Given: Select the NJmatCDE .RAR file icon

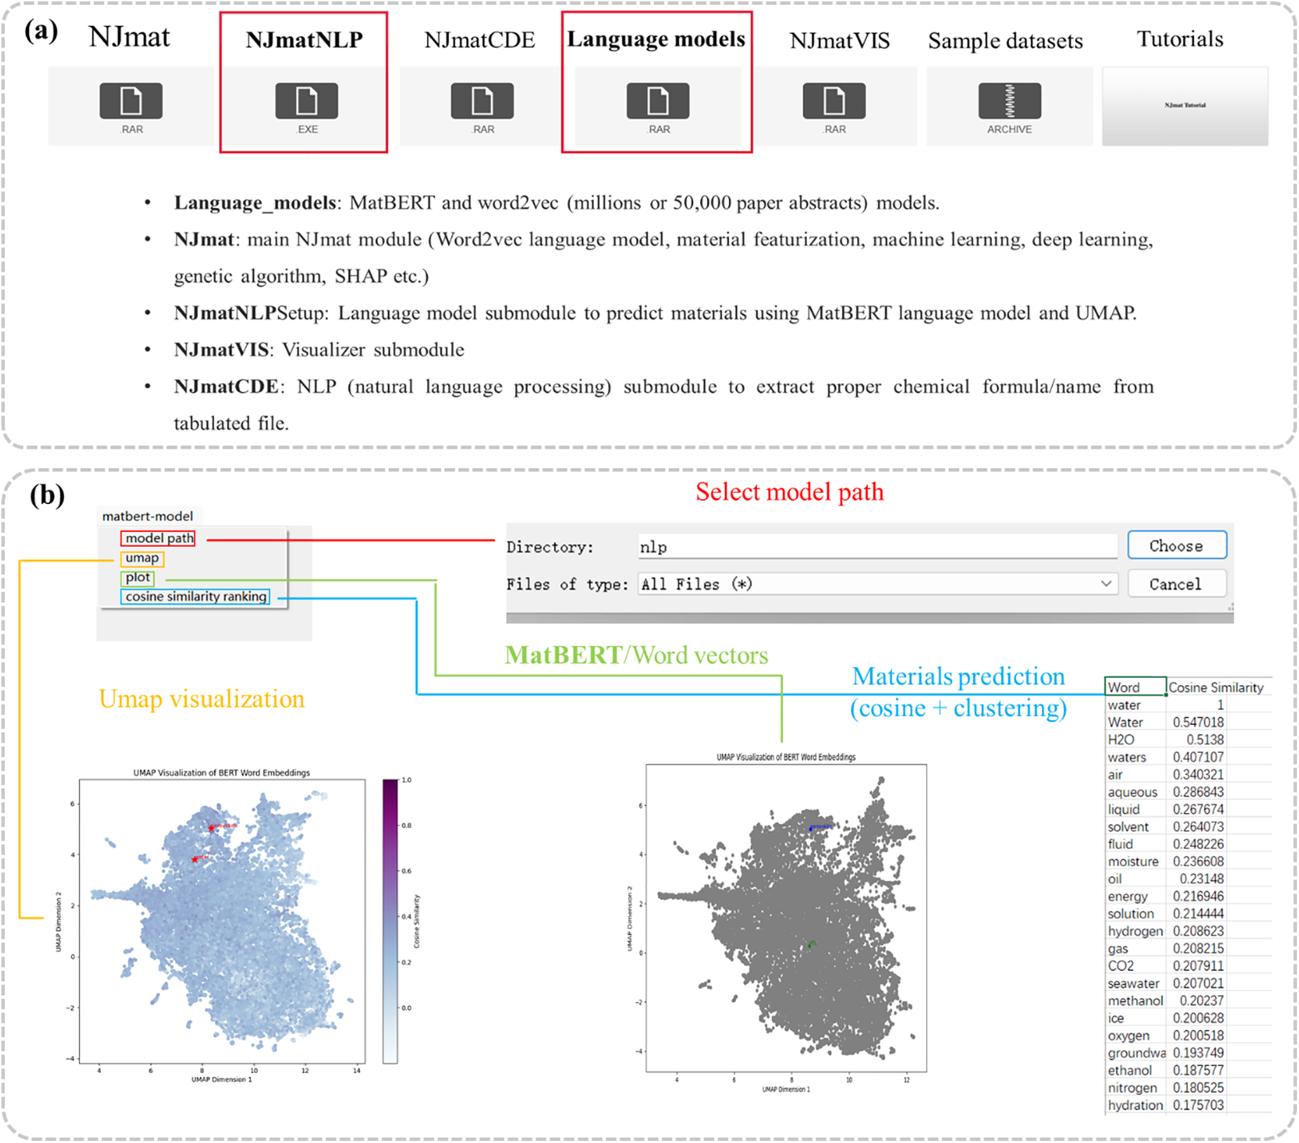Looking at the screenshot, I should point(481,100).
